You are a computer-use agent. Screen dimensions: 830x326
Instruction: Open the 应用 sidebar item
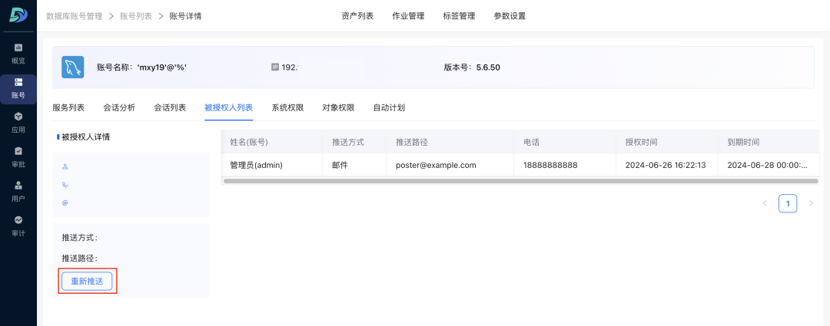(18, 123)
